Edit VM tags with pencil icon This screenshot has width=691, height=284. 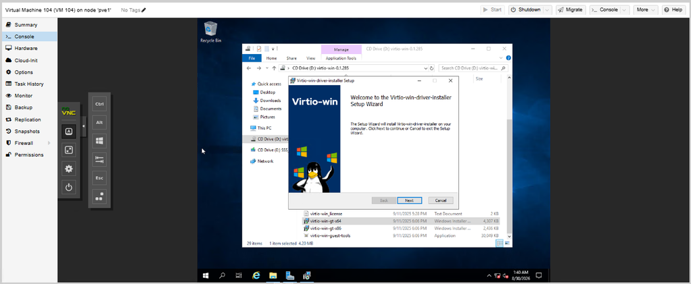[144, 9]
